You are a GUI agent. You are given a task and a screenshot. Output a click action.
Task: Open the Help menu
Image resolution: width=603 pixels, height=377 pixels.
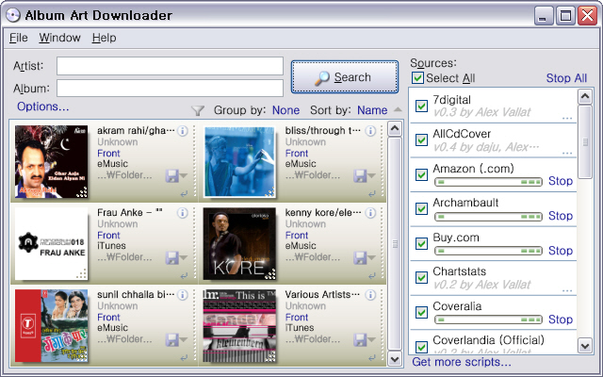pos(104,38)
